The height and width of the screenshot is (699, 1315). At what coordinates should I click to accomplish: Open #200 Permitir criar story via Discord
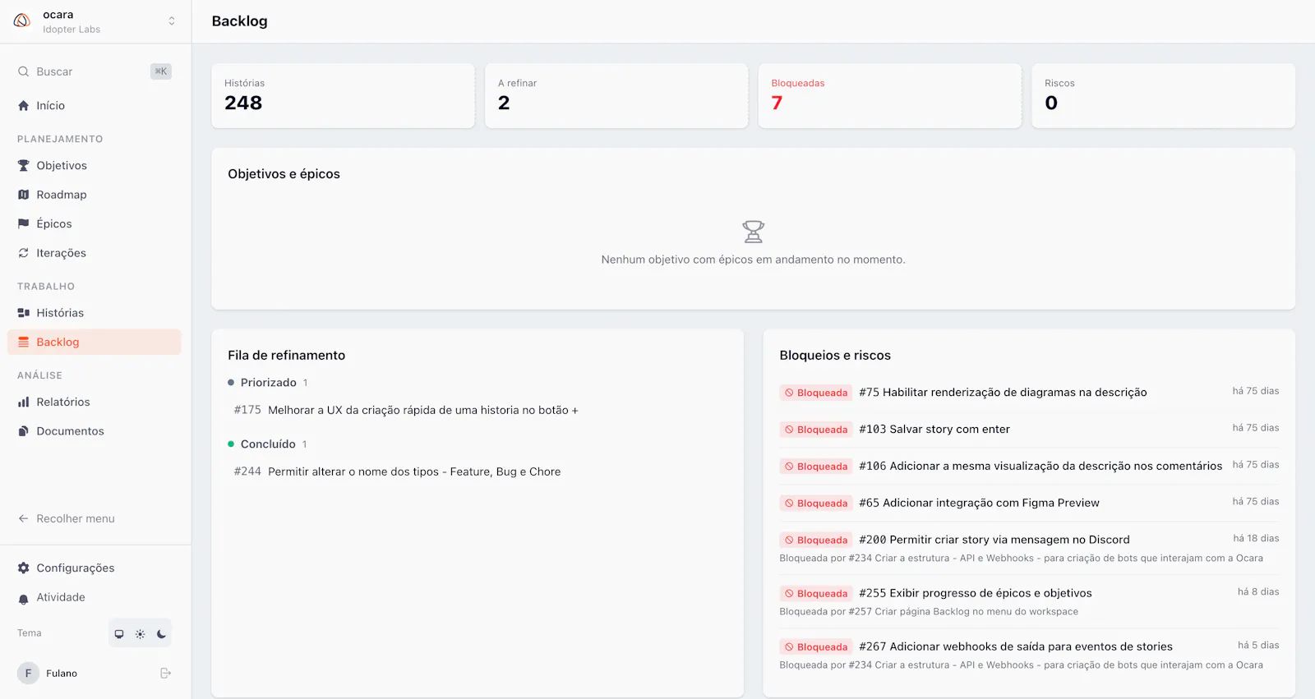pyautogui.click(x=994, y=540)
